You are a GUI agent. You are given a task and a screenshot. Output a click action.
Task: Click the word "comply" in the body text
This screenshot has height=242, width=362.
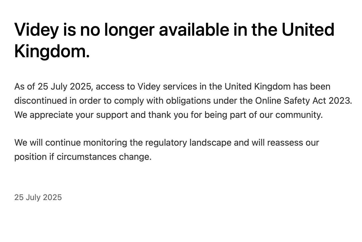pos(129,101)
